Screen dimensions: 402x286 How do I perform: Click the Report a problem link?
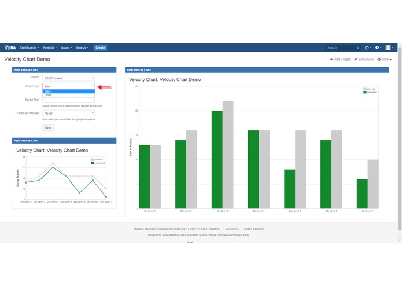click(x=254, y=229)
